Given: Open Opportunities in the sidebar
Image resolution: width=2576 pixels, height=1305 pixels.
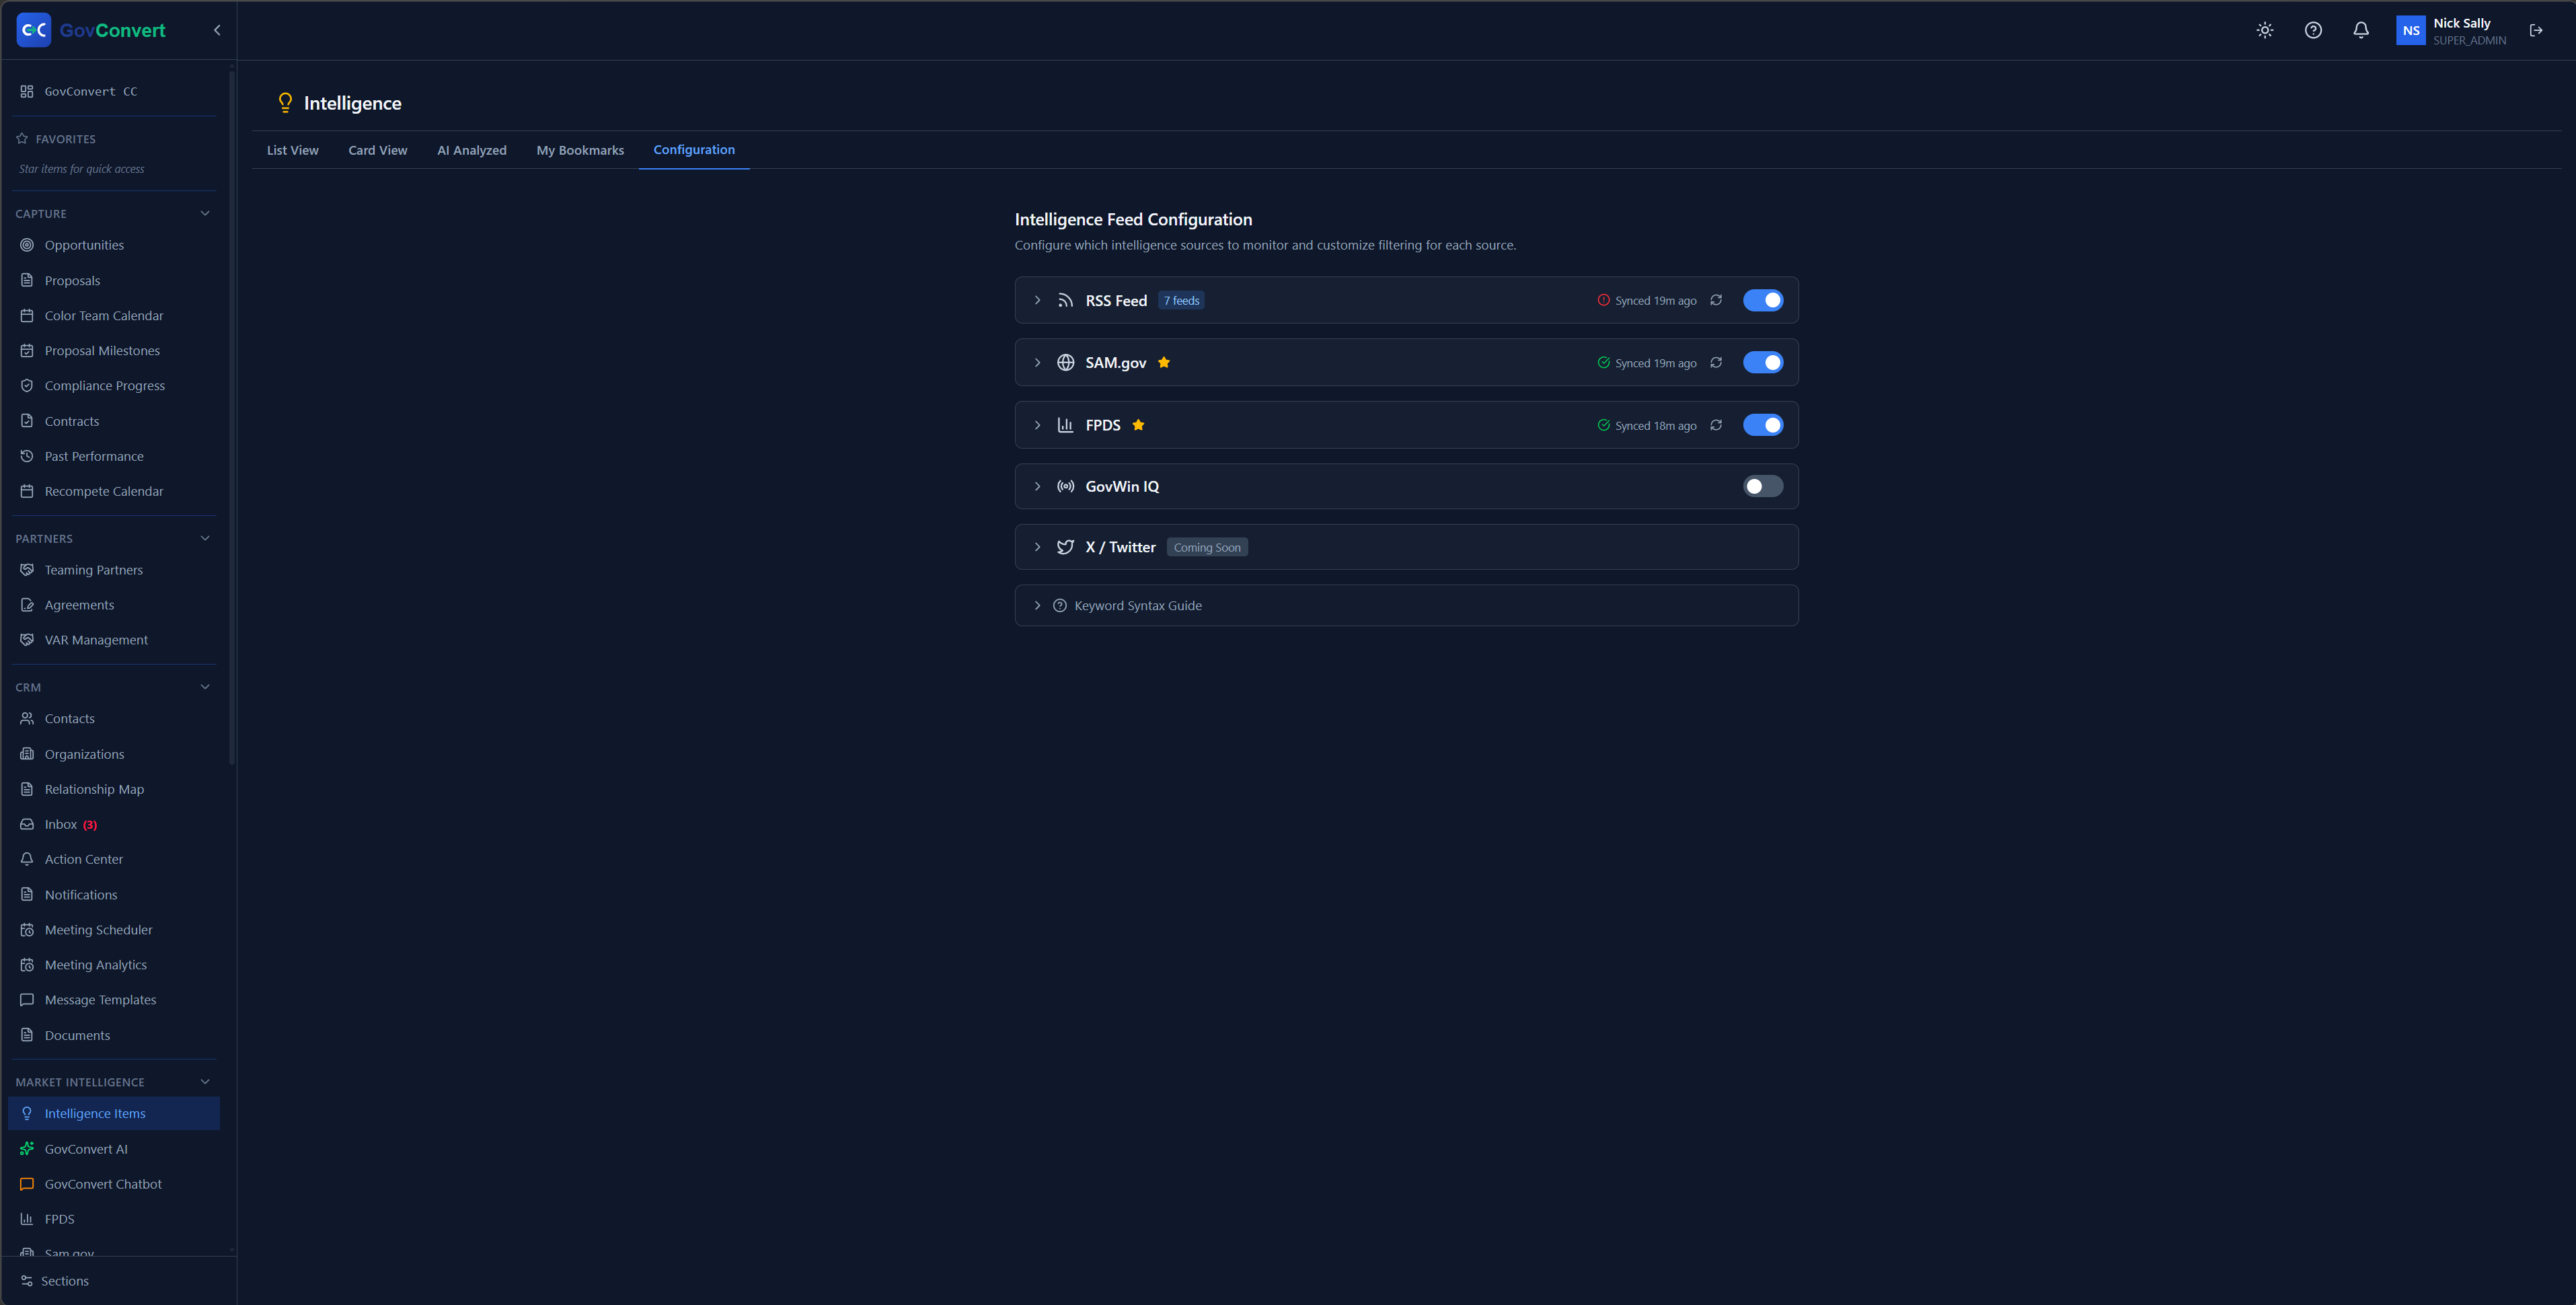Looking at the screenshot, I should [x=114, y=245].
